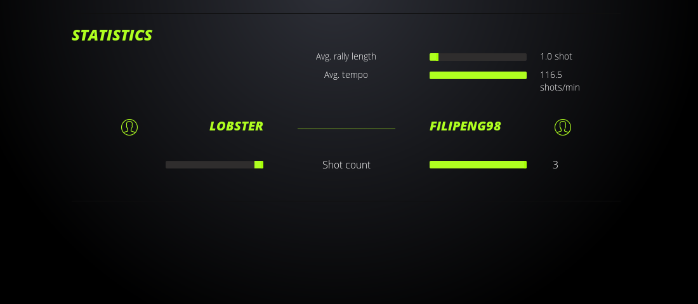Click Filipeng98's shot count bar
This screenshot has width=698, height=304.
tap(478, 165)
